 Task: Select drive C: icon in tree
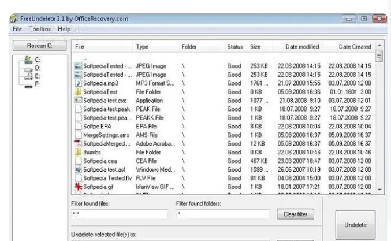coord(29,60)
